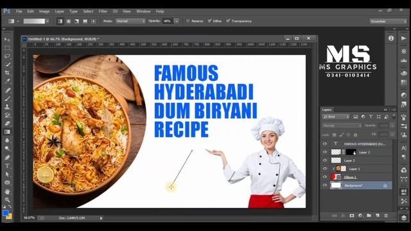Viewport: 411px width, 231px height.
Task: Select the Hand tool
Action: 7,192
